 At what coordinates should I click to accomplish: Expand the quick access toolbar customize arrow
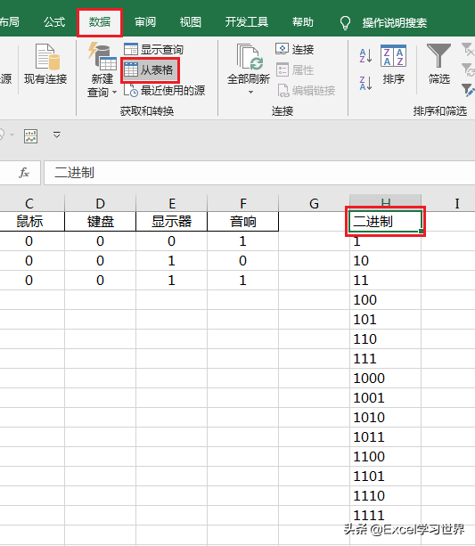click(x=57, y=134)
